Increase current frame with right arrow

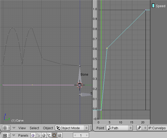87,135
